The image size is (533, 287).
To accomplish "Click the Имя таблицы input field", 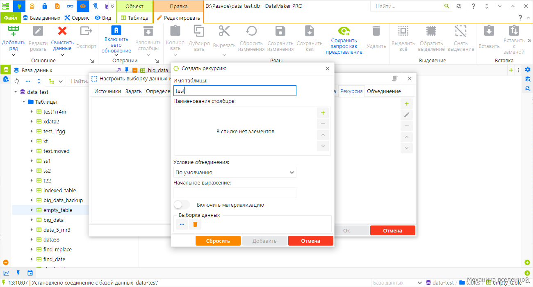I will coord(235,91).
